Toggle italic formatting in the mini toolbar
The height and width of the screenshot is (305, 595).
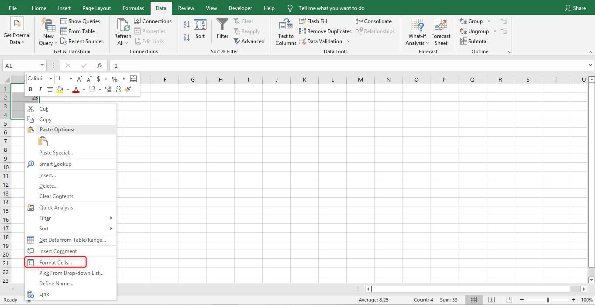[40, 89]
